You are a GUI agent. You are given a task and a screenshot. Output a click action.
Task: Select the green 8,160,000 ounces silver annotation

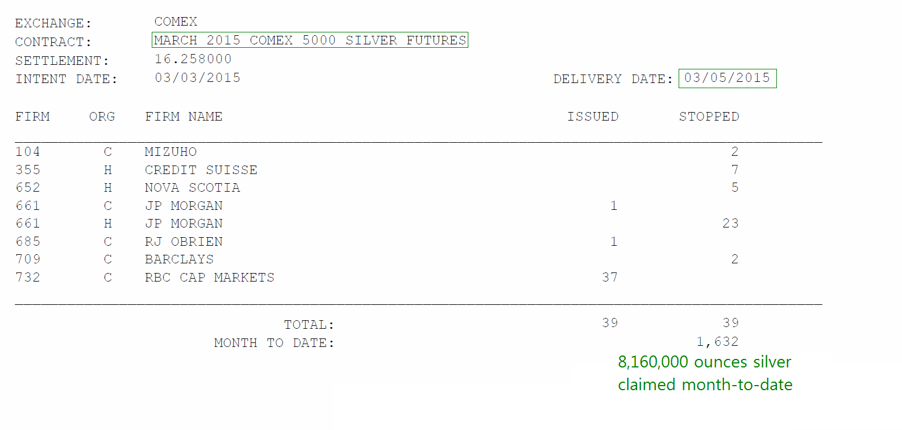point(705,373)
